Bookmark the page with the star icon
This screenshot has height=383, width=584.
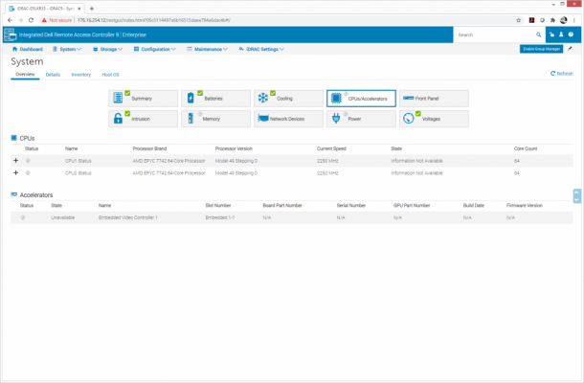click(x=519, y=20)
